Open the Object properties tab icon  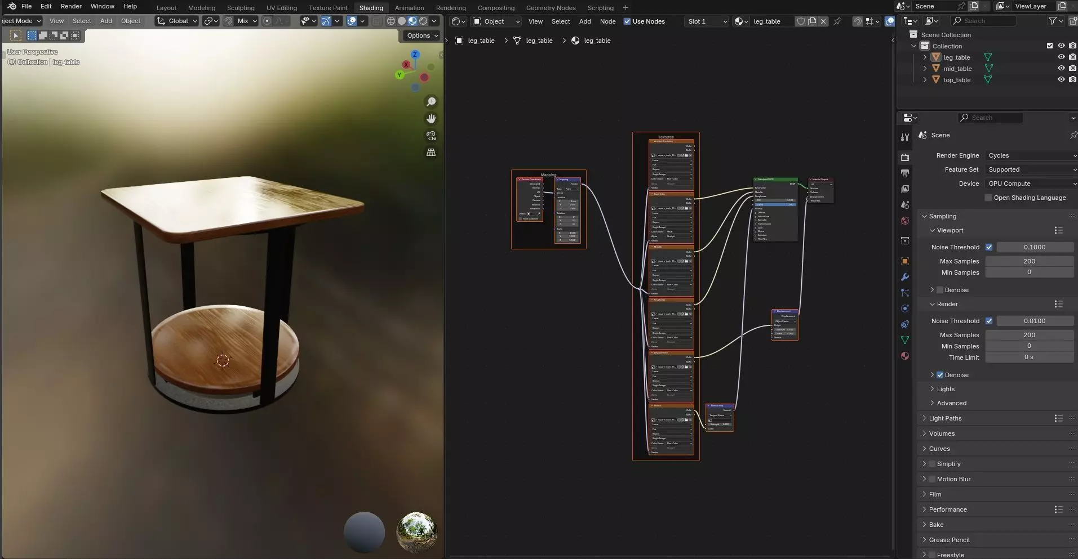click(905, 261)
